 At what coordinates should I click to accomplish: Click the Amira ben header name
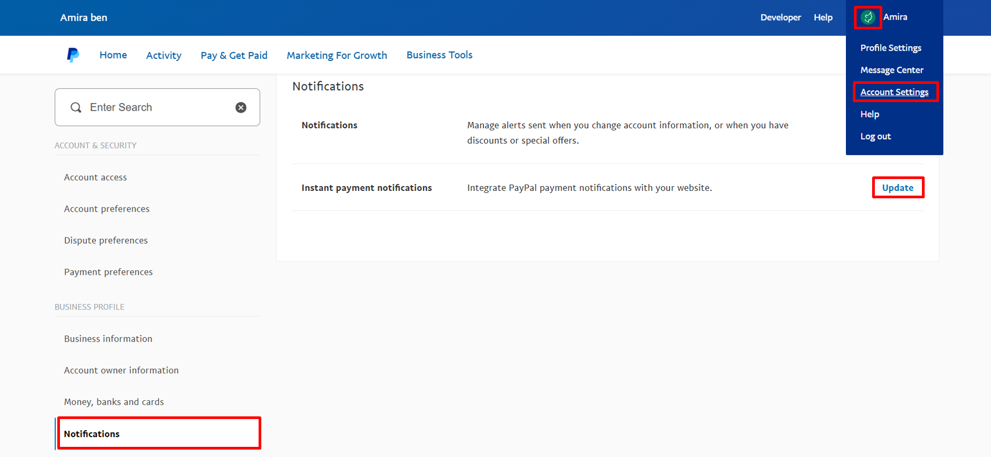84,18
